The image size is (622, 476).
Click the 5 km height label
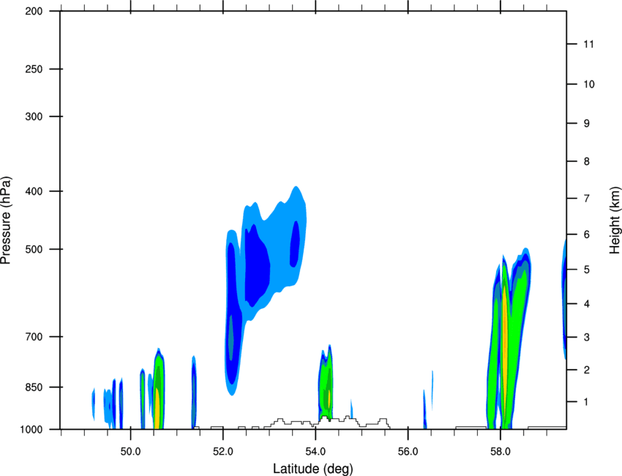click(587, 270)
